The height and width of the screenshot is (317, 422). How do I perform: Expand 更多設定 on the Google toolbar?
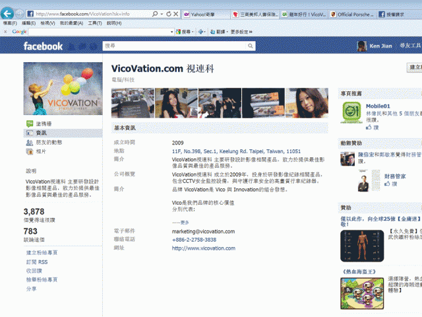coord(241,32)
